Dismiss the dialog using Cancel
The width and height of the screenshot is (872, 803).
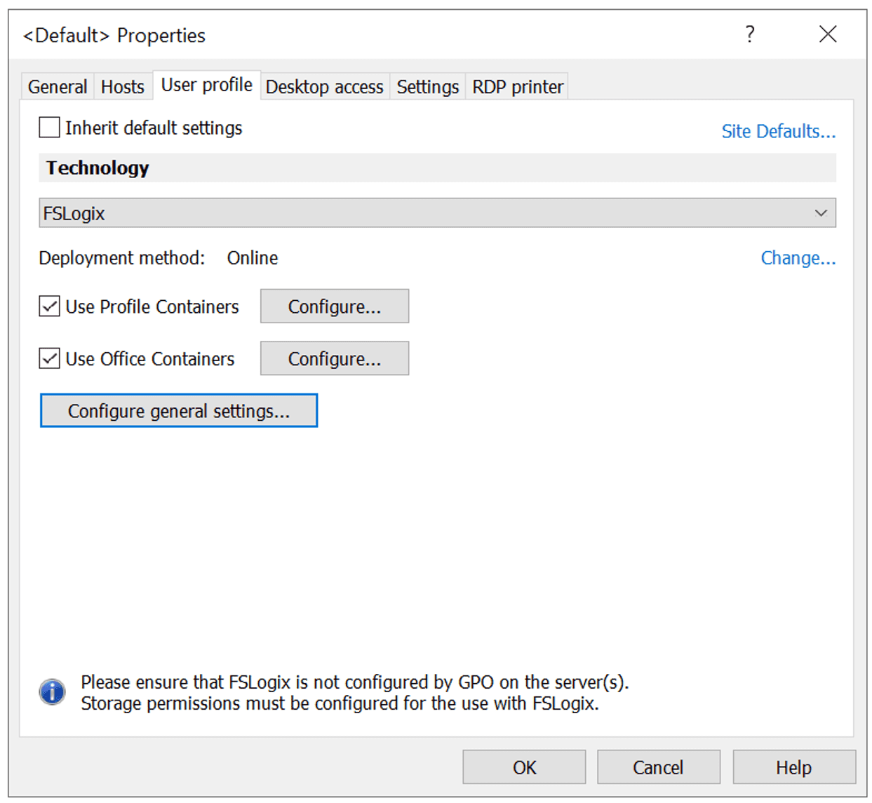coord(658,767)
